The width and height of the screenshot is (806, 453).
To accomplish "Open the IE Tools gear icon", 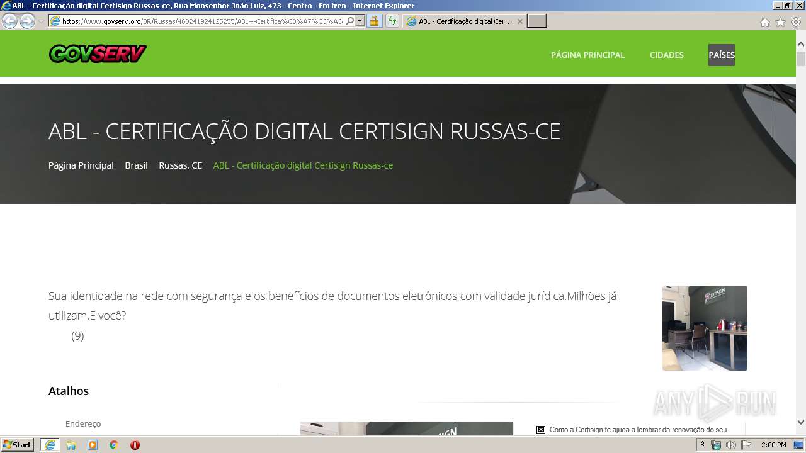I will click(x=796, y=22).
